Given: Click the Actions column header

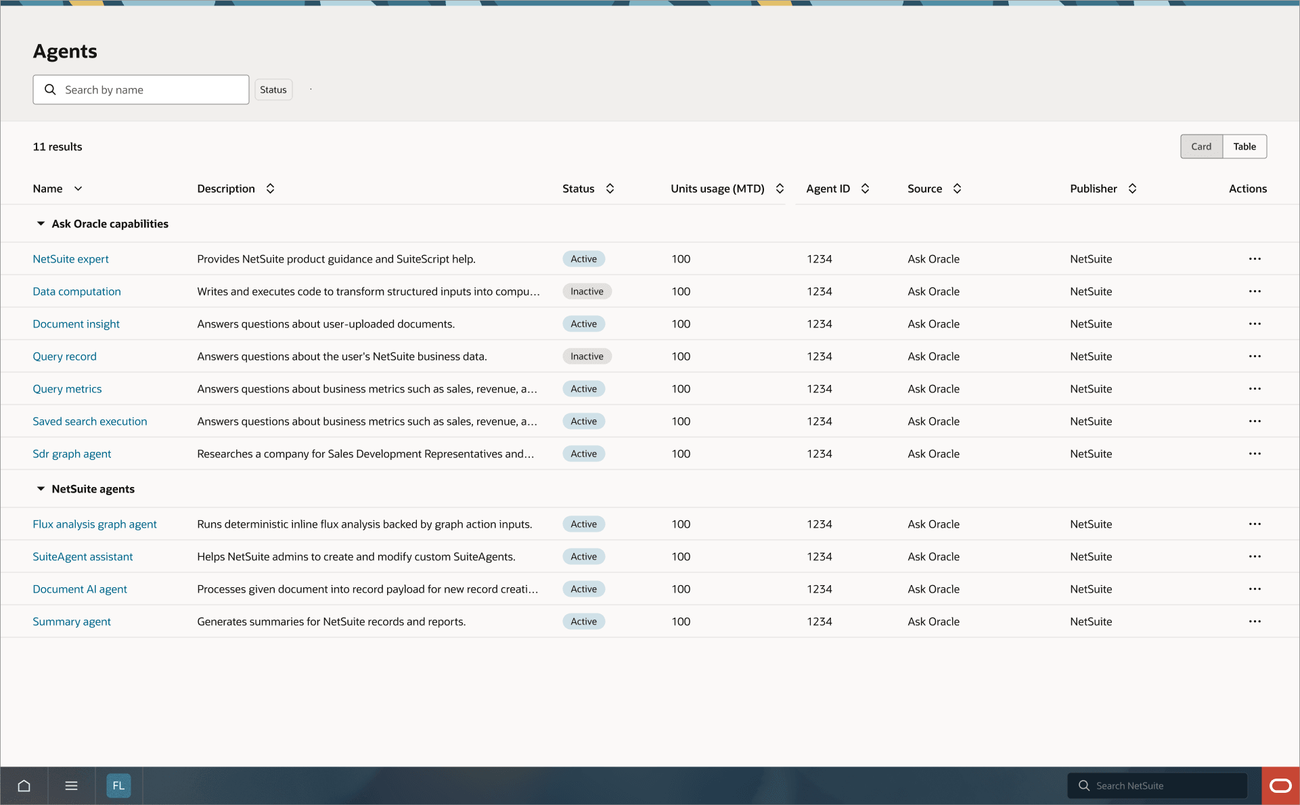Looking at the screenshot, I should (1248, 189).
